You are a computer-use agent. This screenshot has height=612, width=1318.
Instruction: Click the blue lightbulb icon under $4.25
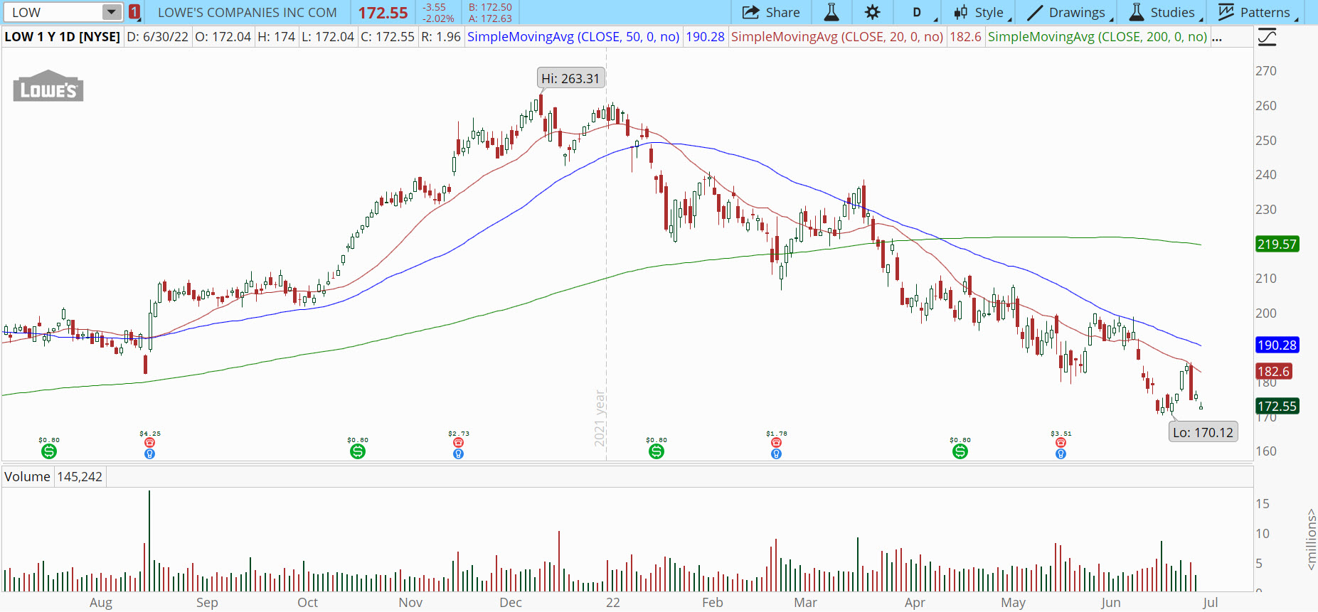(x=149, y=453)
